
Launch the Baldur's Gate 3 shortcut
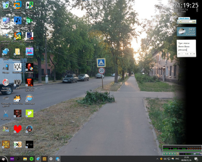click(29, 131)
